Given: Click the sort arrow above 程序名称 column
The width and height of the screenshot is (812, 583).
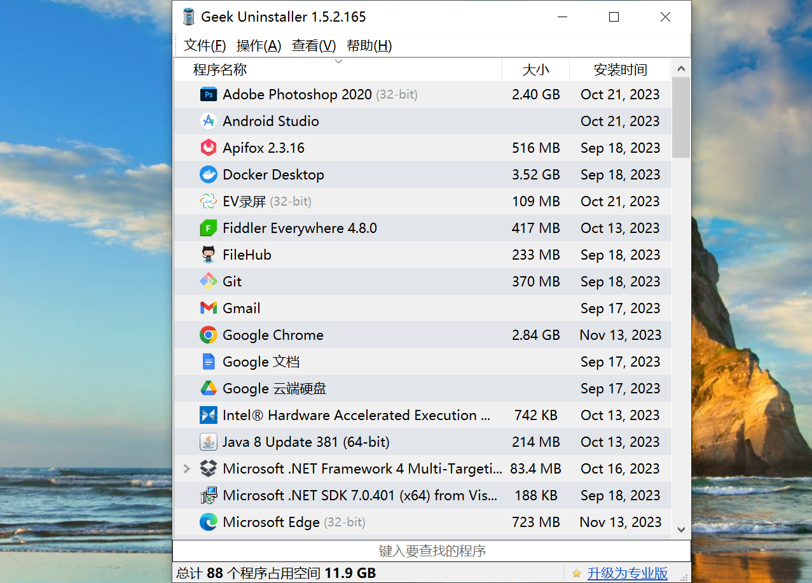Looking at the screenshot, I should tap(338, 62).
